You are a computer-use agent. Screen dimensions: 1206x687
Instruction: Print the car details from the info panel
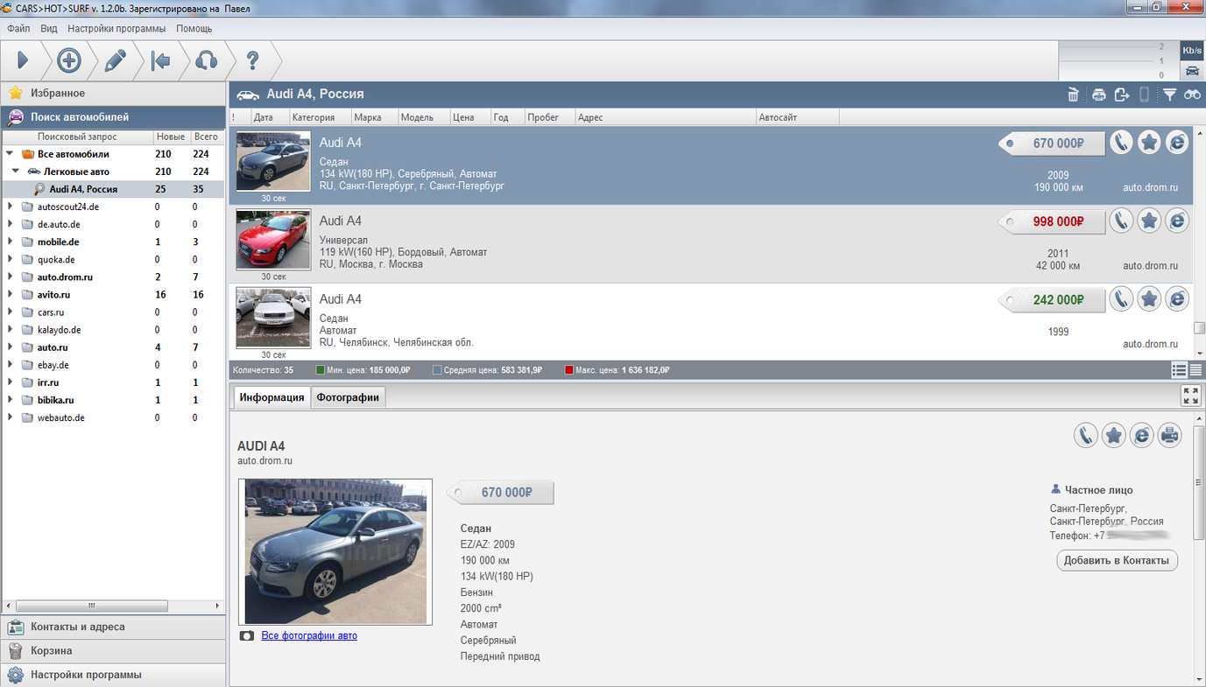[x=1169, y=435]
